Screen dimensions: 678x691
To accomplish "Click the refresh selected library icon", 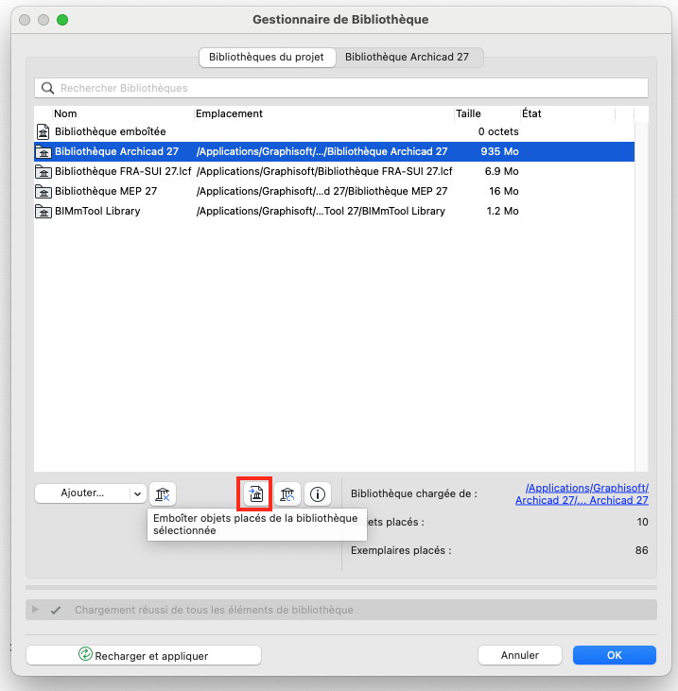I will click(x=287, y=494).
